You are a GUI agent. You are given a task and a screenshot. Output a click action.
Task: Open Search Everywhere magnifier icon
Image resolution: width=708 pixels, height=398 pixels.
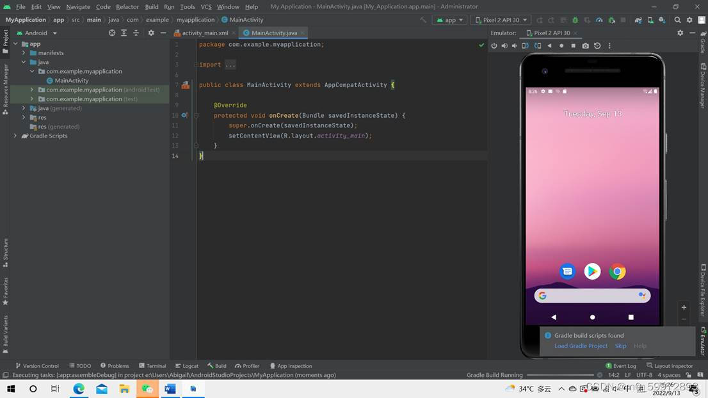pyautogui.click(x=677, y=20)
